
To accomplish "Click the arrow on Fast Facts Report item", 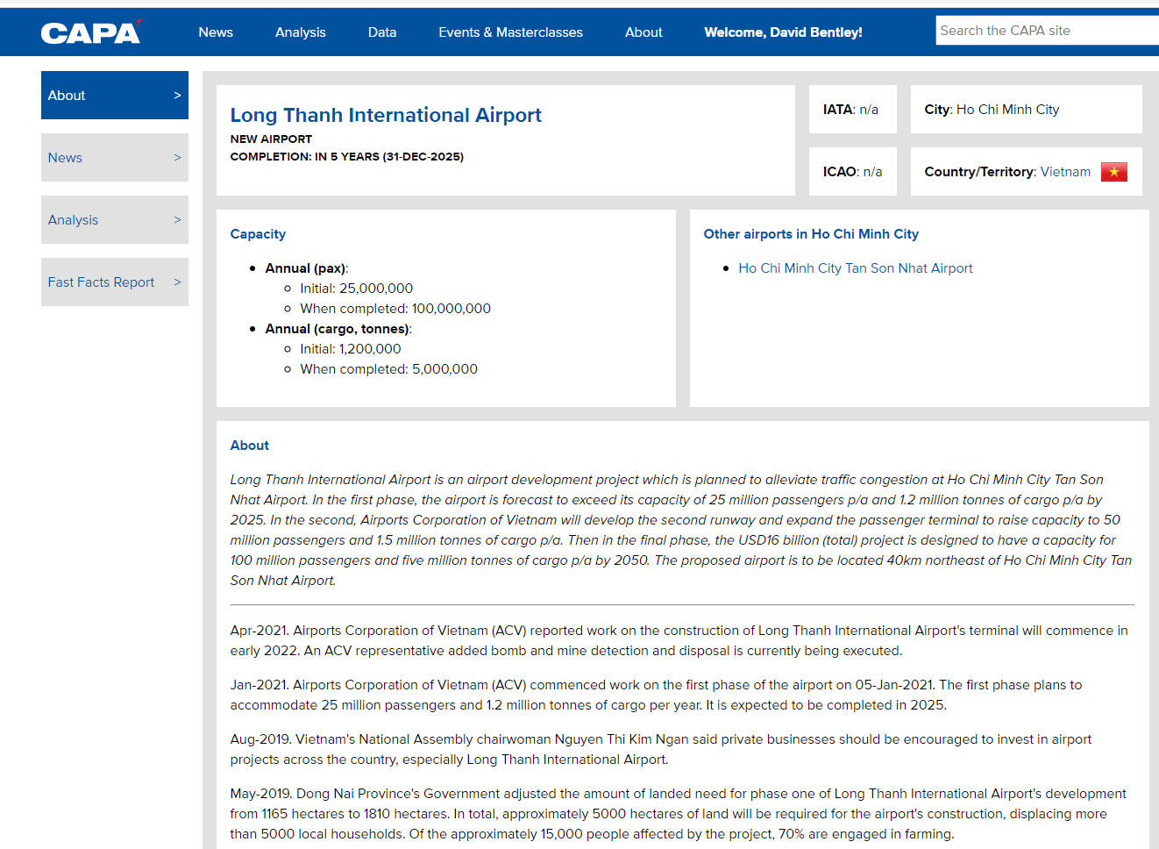I will click(177, 282).
